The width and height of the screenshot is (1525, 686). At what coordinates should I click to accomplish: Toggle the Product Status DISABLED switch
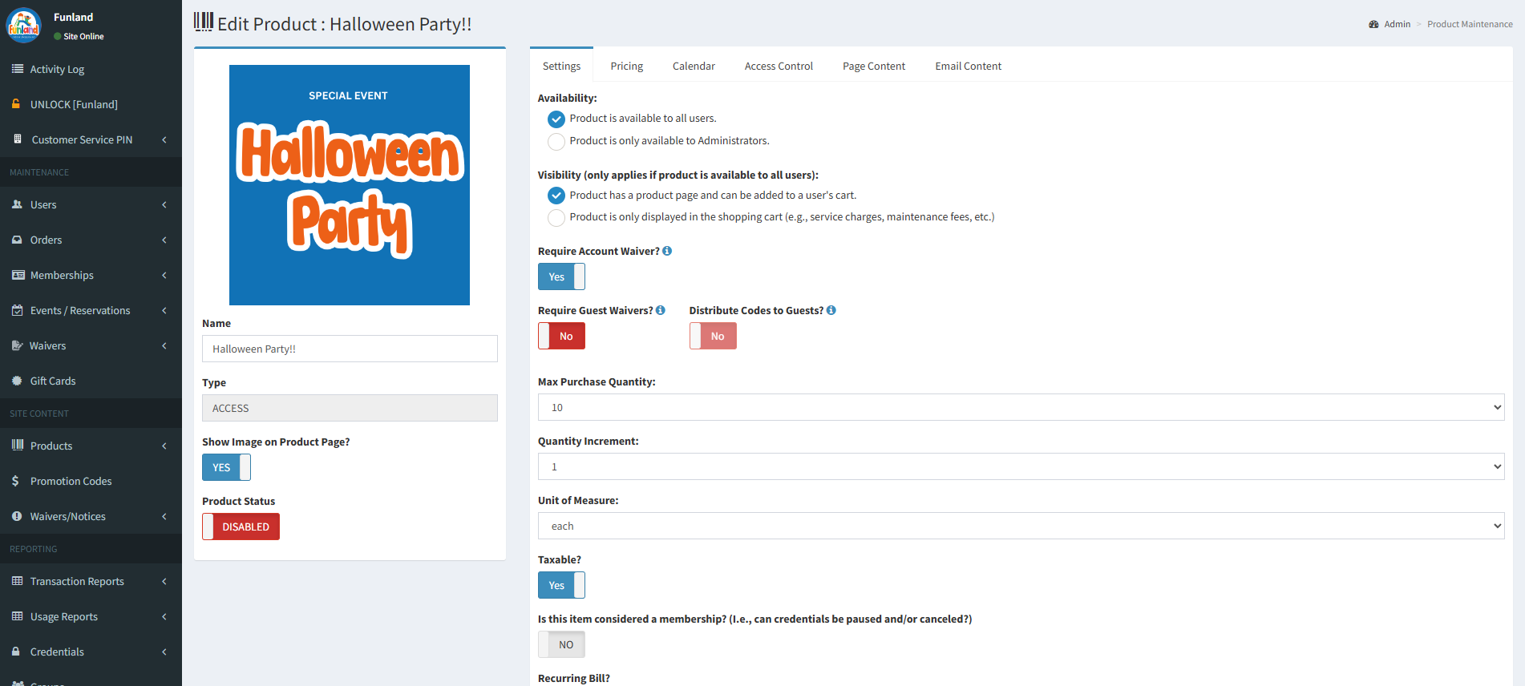click(x=241, y=527)
